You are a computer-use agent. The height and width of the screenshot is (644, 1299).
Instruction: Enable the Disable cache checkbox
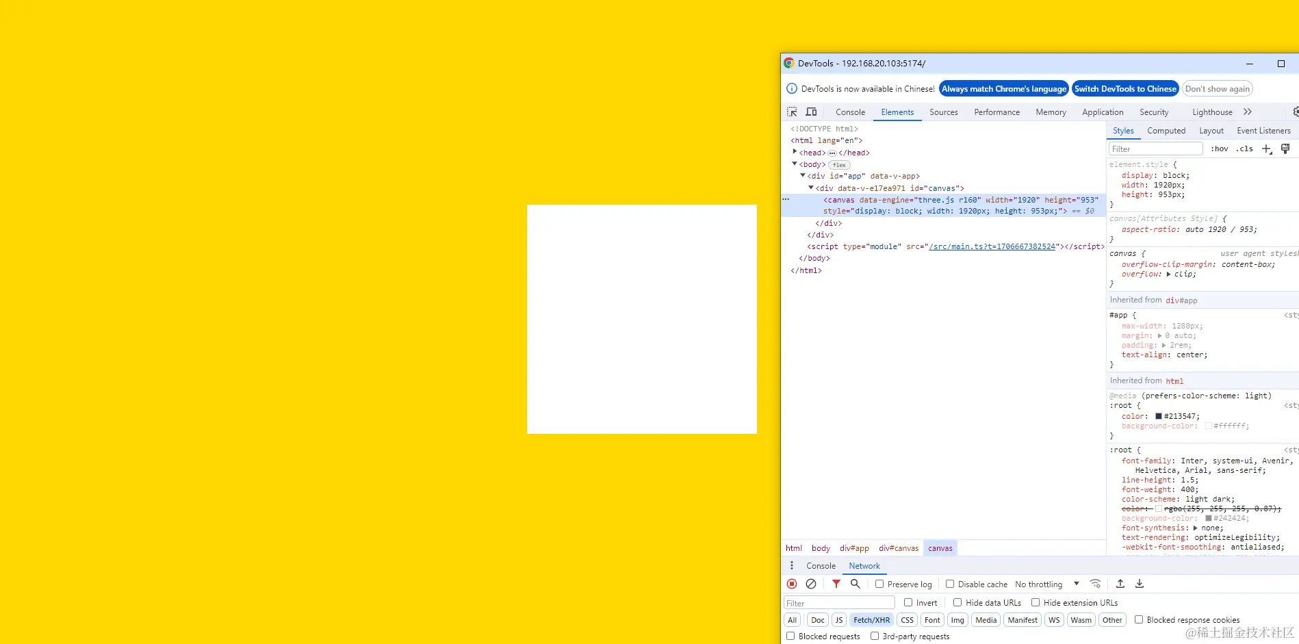950,584
